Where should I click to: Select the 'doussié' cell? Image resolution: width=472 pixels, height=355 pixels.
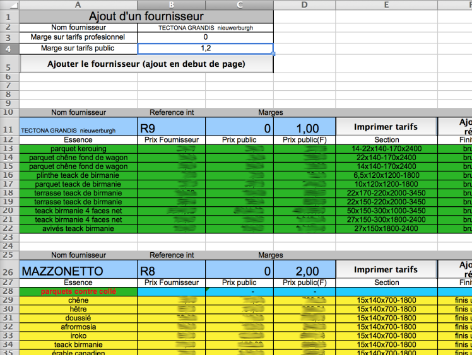point(78,318)
